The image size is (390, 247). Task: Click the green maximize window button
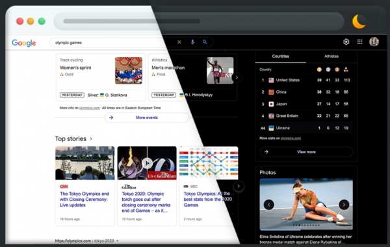pyautogui.click(x=42, y=21)
